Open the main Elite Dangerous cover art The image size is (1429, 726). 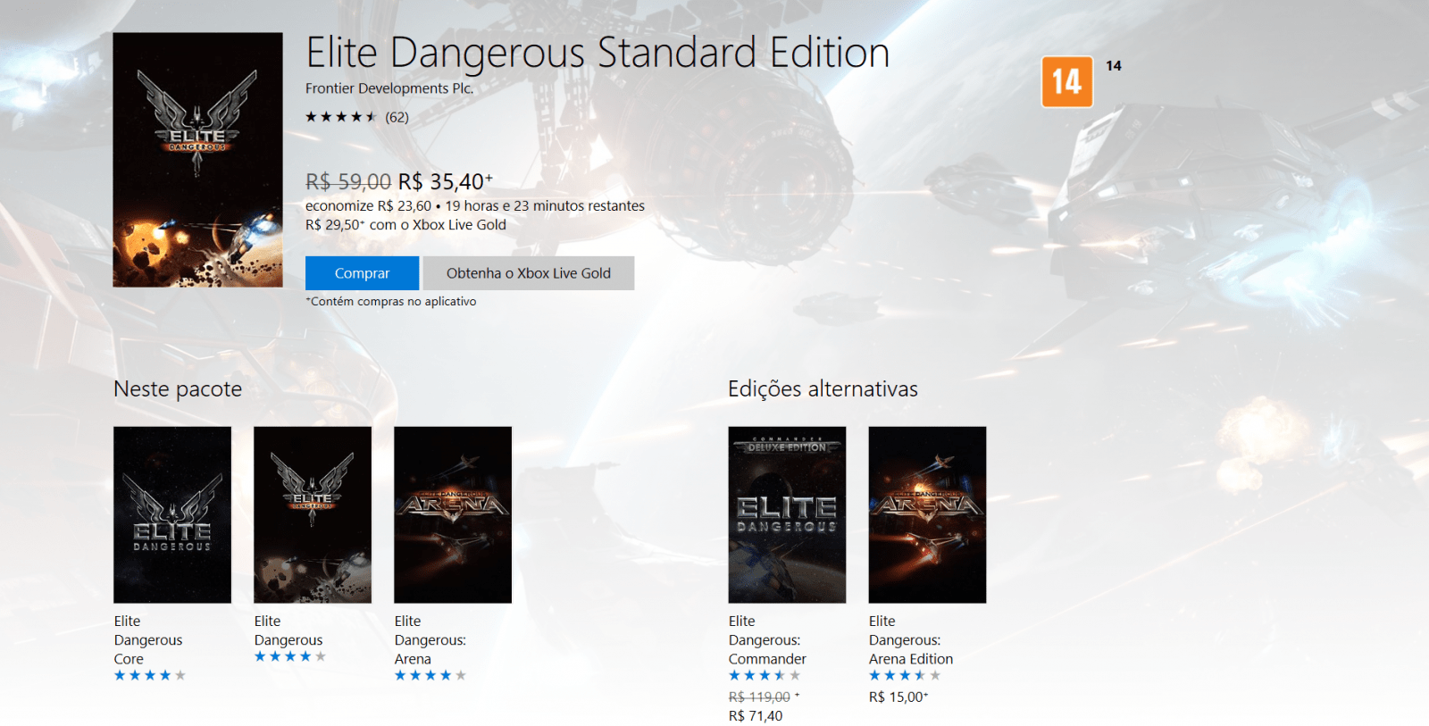pos(197,160)
